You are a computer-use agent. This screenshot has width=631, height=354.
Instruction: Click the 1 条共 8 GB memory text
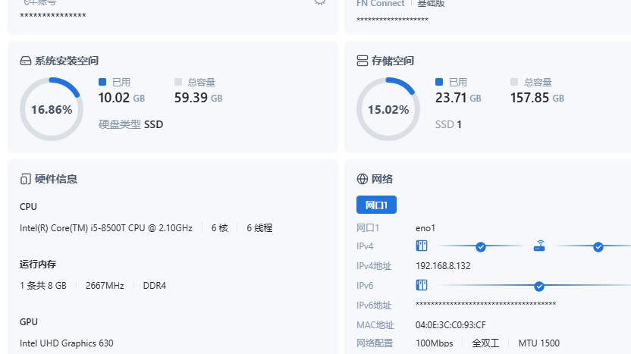(x=43, y=286)
